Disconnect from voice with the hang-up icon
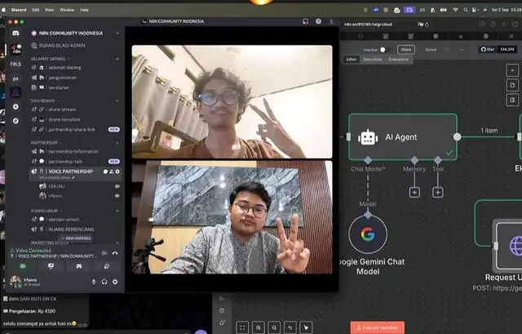 (115, 253)
